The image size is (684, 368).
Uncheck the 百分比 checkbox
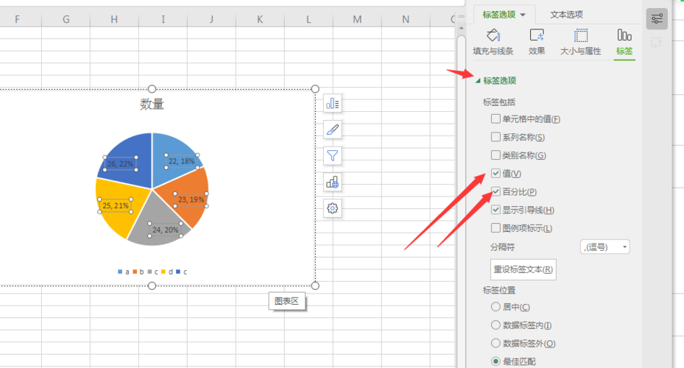(x=496, y=192)
